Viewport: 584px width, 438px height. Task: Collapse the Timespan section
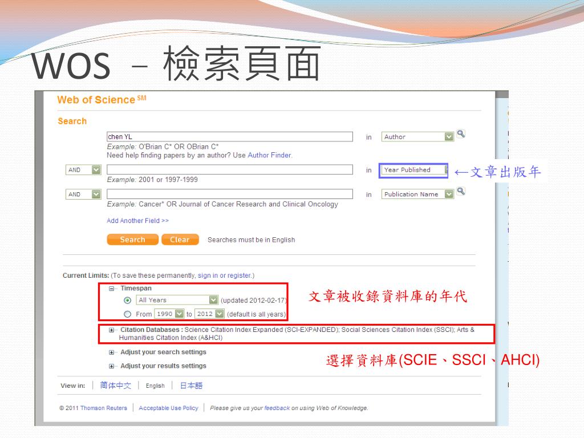click(x=111, y=288)
